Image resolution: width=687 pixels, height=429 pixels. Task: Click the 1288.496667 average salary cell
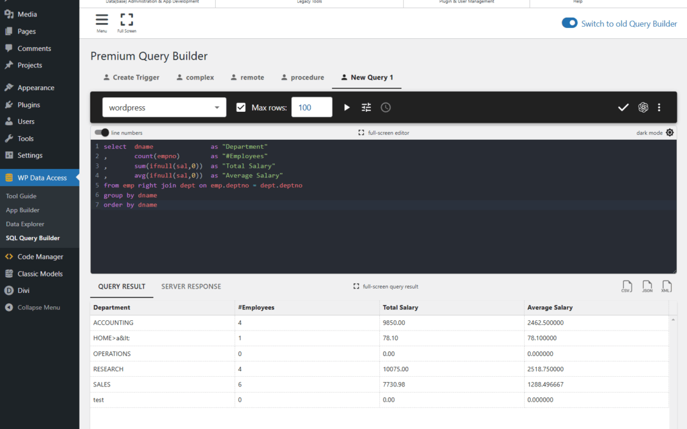point(596,385)
